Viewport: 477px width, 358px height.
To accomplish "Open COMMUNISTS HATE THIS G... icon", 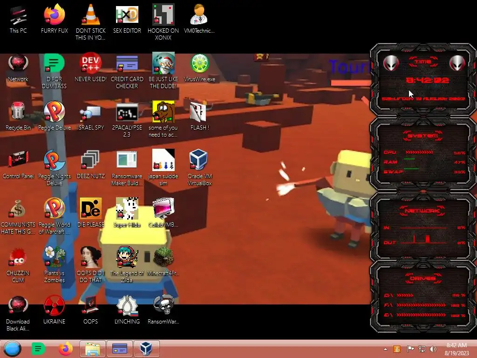I will point(18,216).
